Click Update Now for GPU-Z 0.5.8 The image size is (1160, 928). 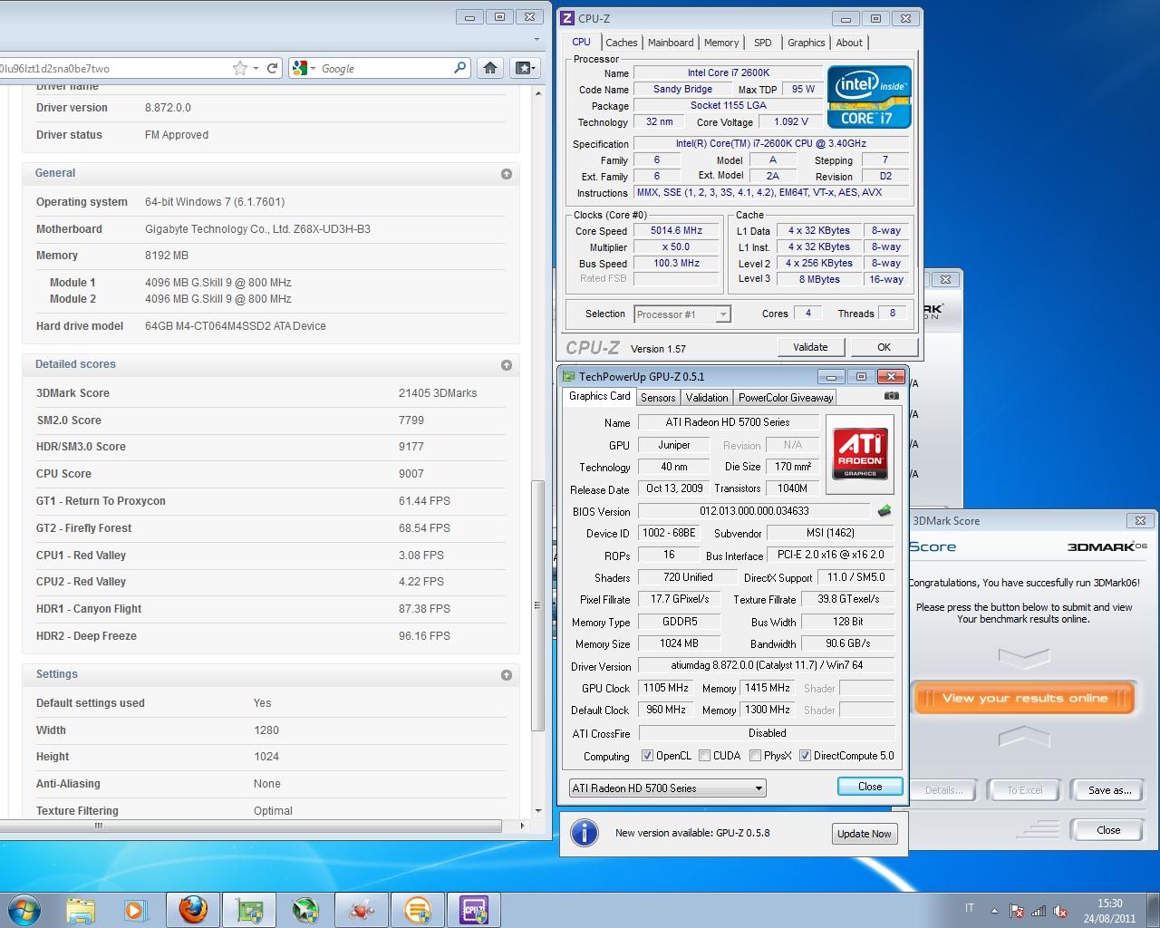864,834
